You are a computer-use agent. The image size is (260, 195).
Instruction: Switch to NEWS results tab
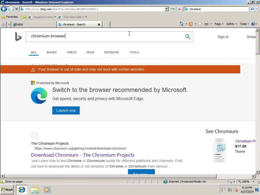(90, 52)
